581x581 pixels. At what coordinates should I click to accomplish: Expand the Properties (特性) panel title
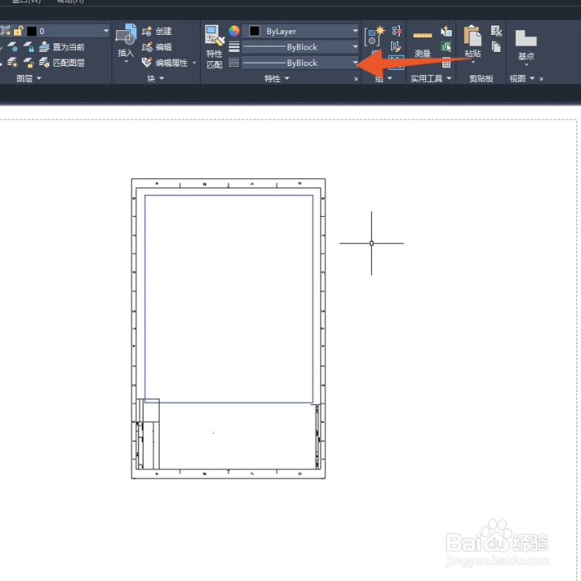(277, 78)
